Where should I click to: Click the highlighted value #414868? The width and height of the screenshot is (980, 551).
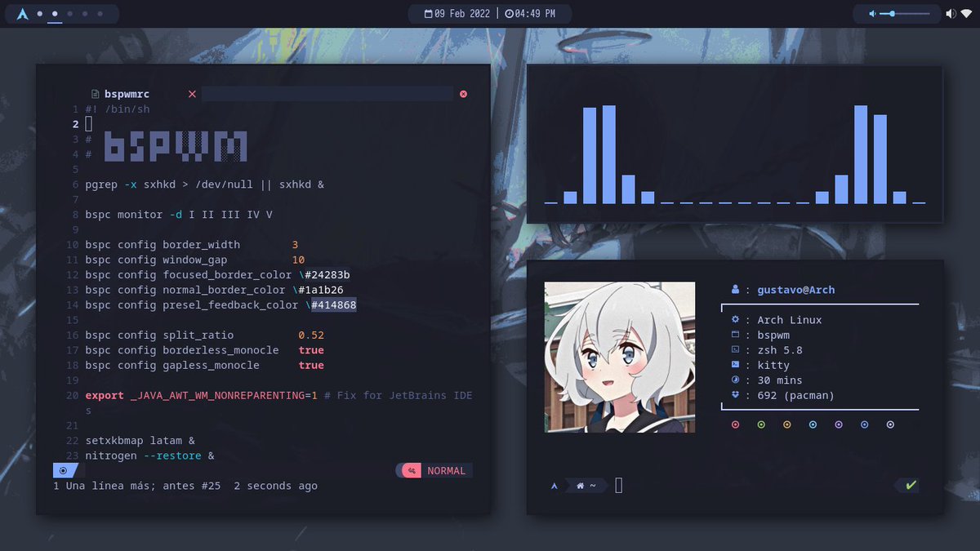click(333, 304)
